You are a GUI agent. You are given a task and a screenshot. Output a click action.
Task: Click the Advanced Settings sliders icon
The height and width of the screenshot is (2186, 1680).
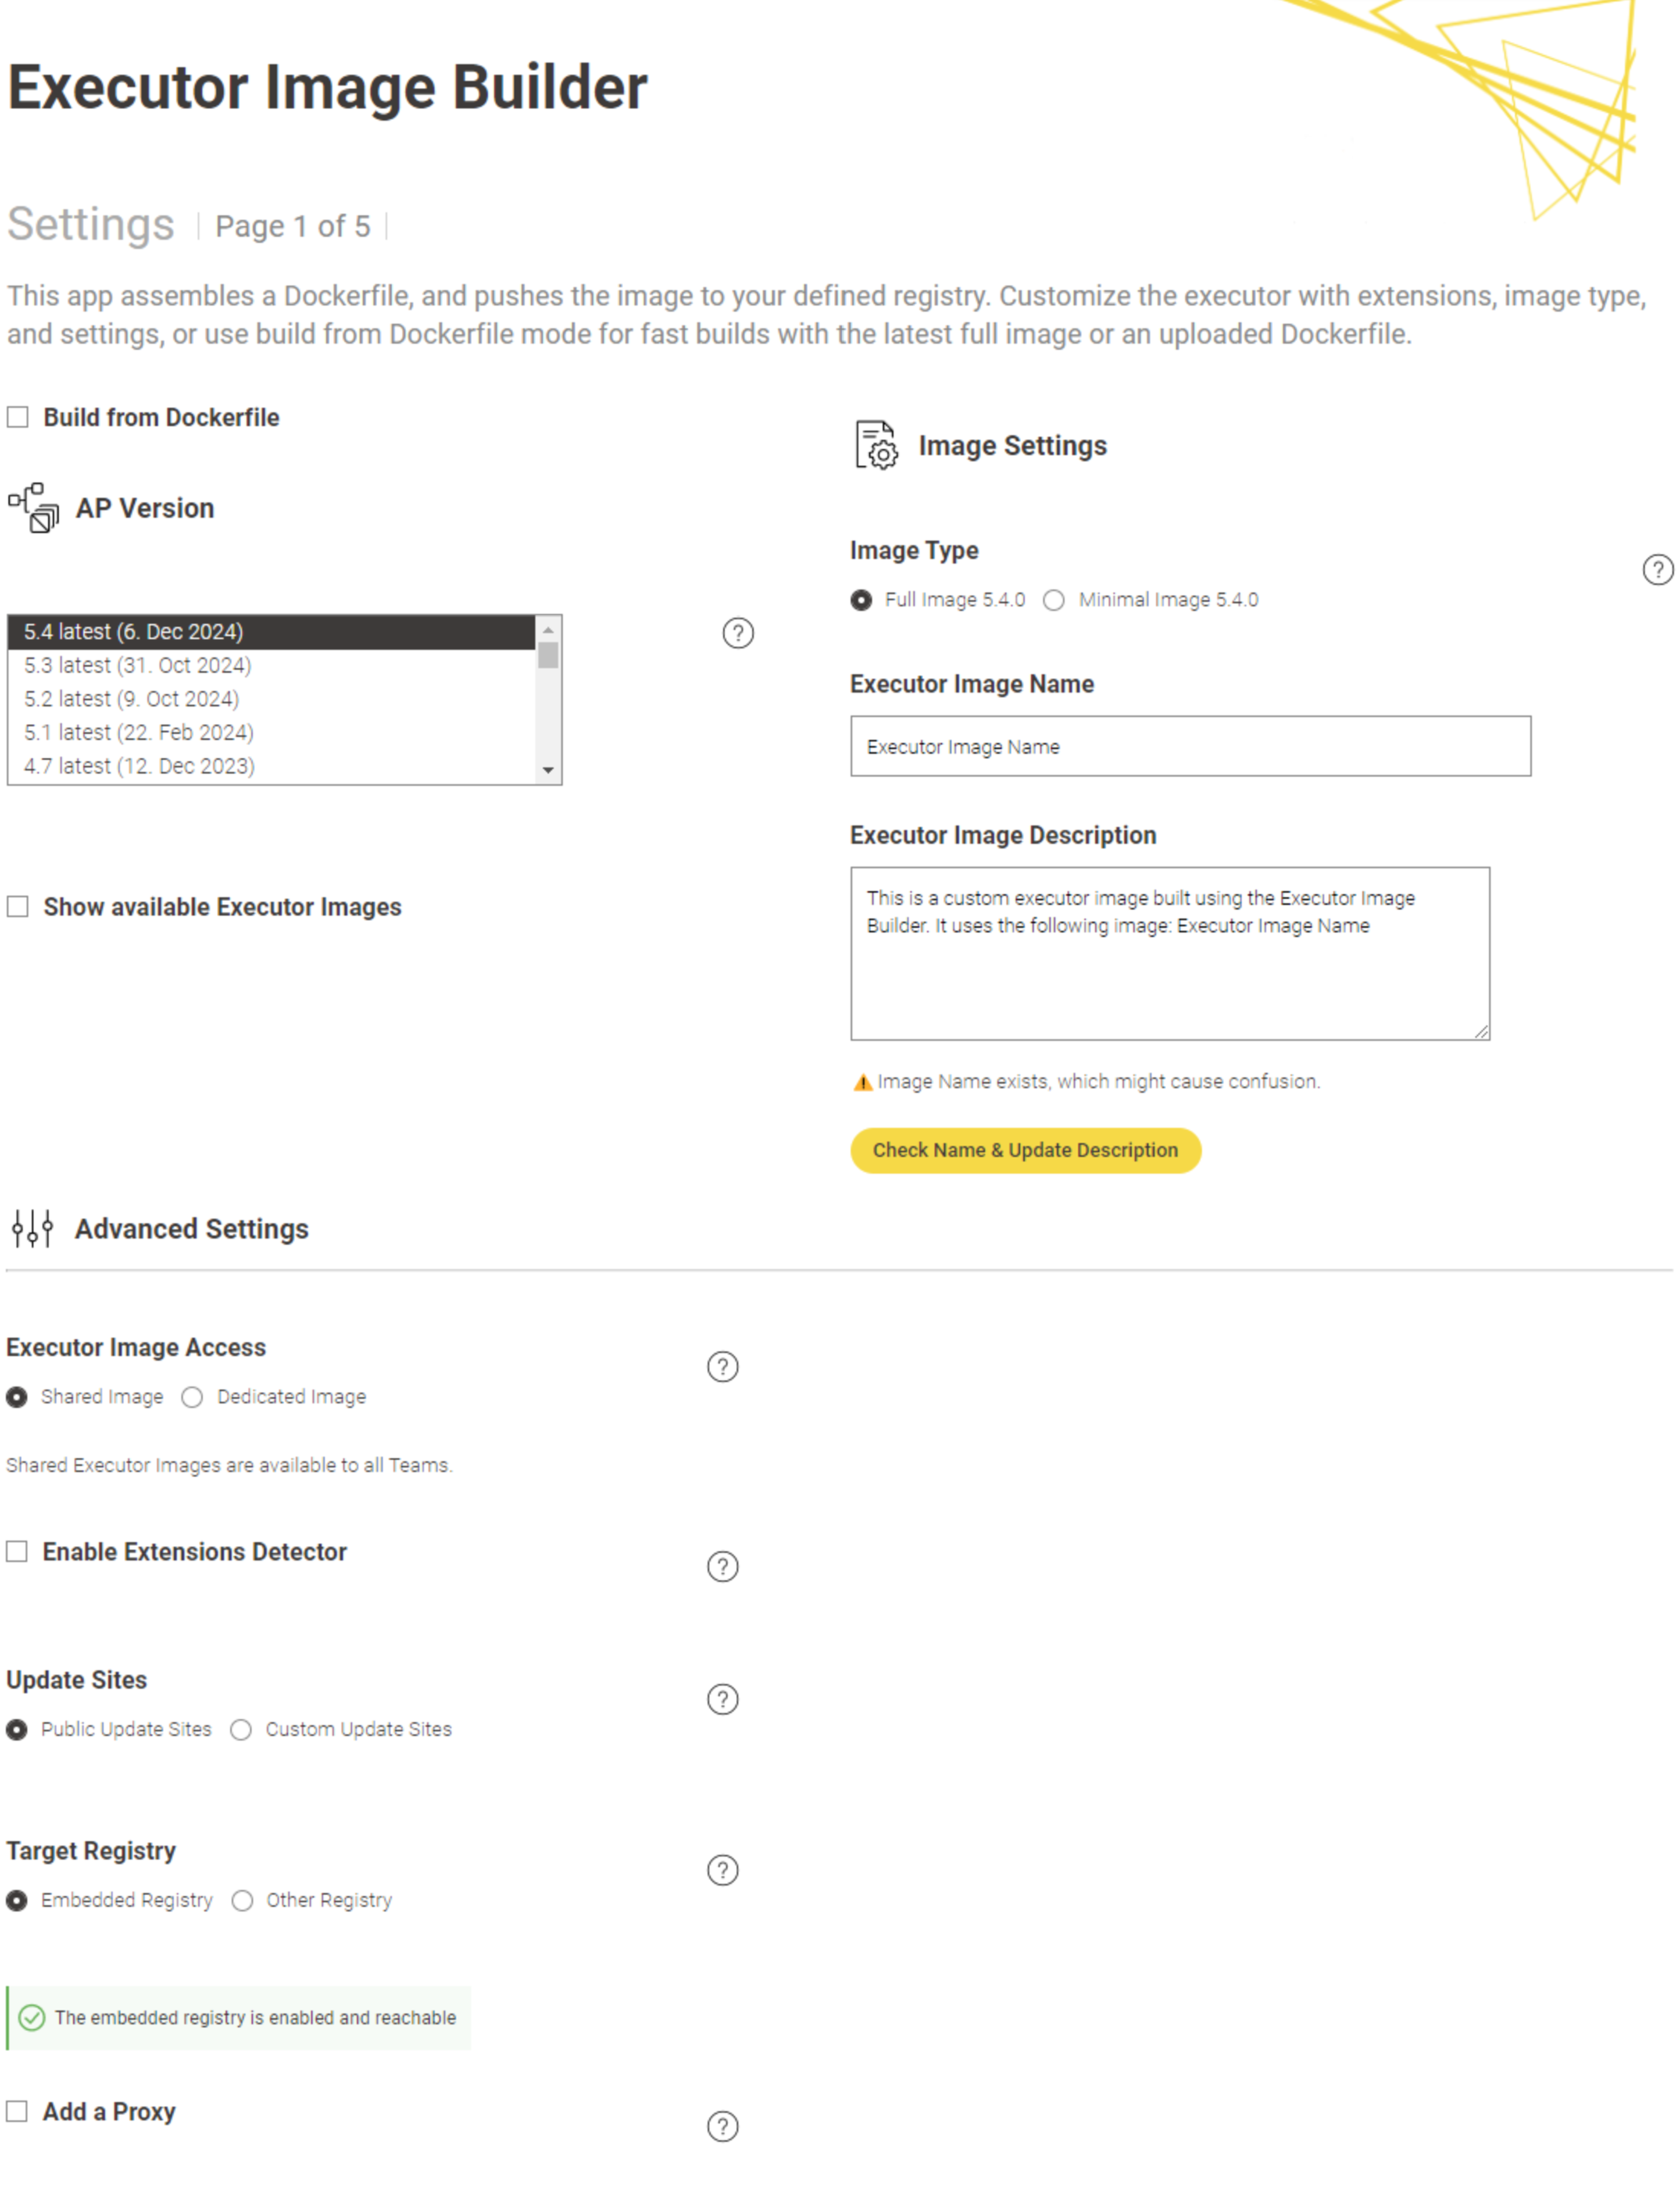point(32,1229)
